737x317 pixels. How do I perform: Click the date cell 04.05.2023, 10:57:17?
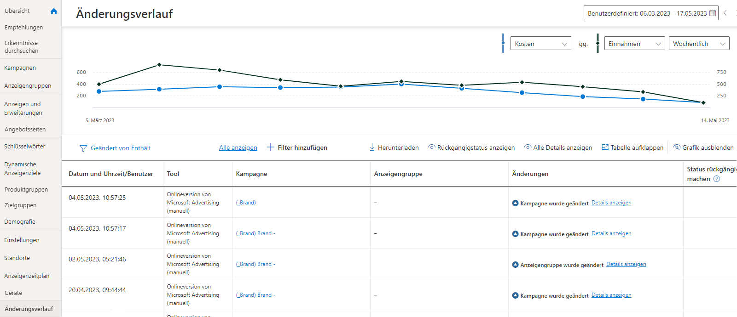pos(97,229)
